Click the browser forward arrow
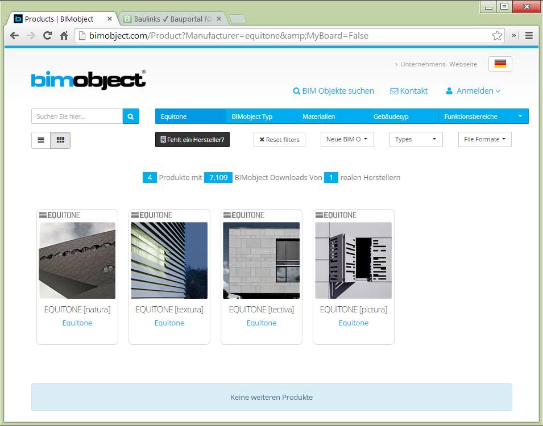543x426 pixels. point(31,35)
